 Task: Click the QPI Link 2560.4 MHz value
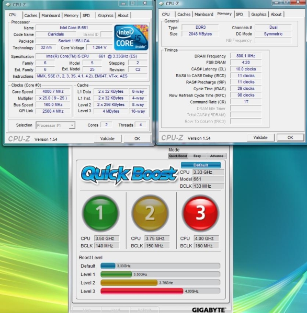click(53, 111)
